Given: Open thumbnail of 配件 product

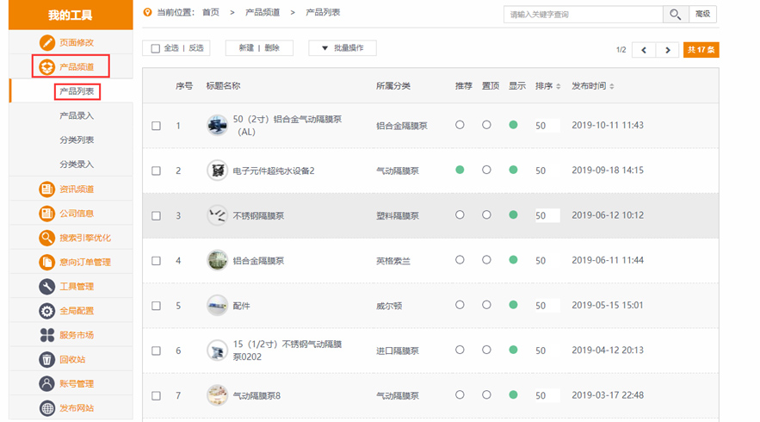Looking at the screenshot, I should coord(217,306).
